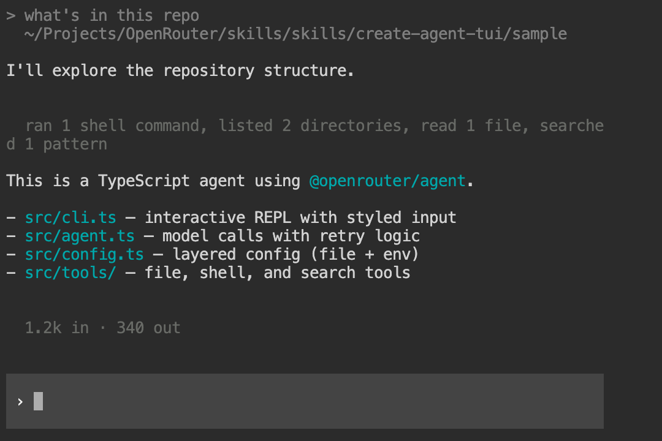Click 'interactive REPL with styled input' description
This screenshot has height=441, width=662.
pyautogui.click(x=300, y=217)
